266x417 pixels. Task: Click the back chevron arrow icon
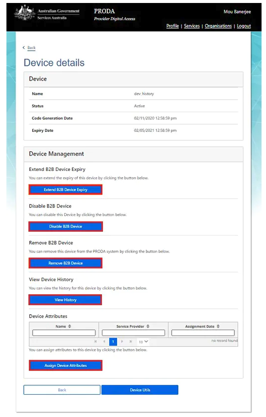point(24,47)
